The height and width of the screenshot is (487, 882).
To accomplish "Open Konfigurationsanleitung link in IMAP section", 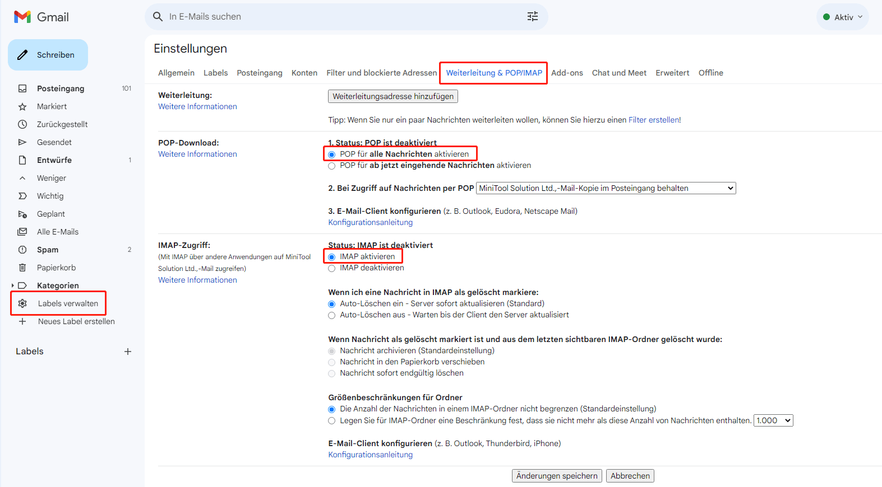I will [x=370, y=455].
